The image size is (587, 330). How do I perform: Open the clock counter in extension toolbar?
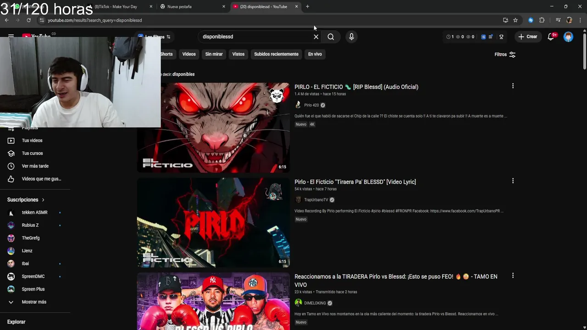coord(450,37)
